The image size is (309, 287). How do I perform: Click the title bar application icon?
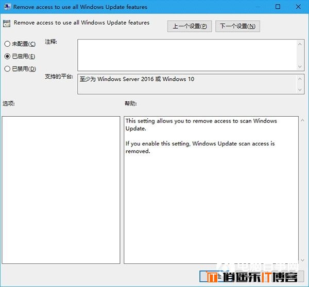point(8,7)
